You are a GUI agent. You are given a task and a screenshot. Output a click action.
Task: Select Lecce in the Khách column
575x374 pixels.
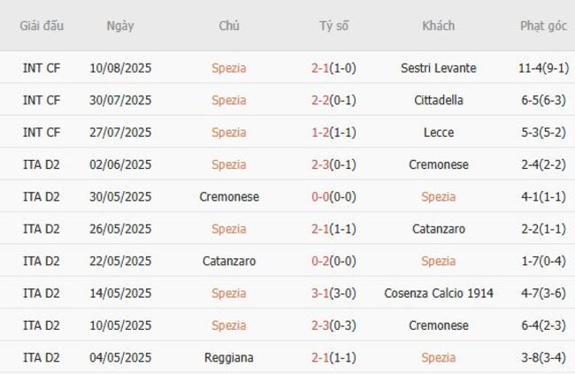[438, 133]
